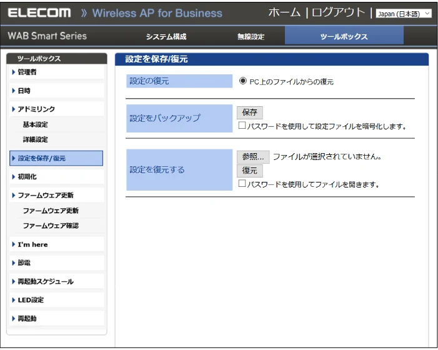This screenshot has height=350, width=438.
Task: Open ファームウェア確認 sub-item
Action: click(x=51, y=226)
